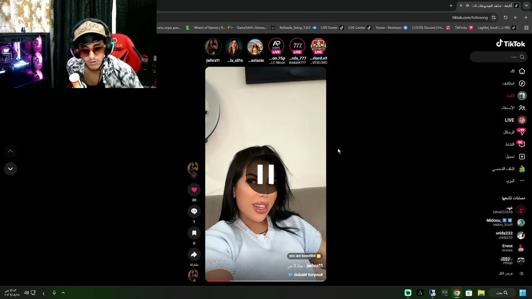Open File Explorer from the taskbar
Image resolution: width=532 pixels, height=299 pixels.
(x=481, y=293)
